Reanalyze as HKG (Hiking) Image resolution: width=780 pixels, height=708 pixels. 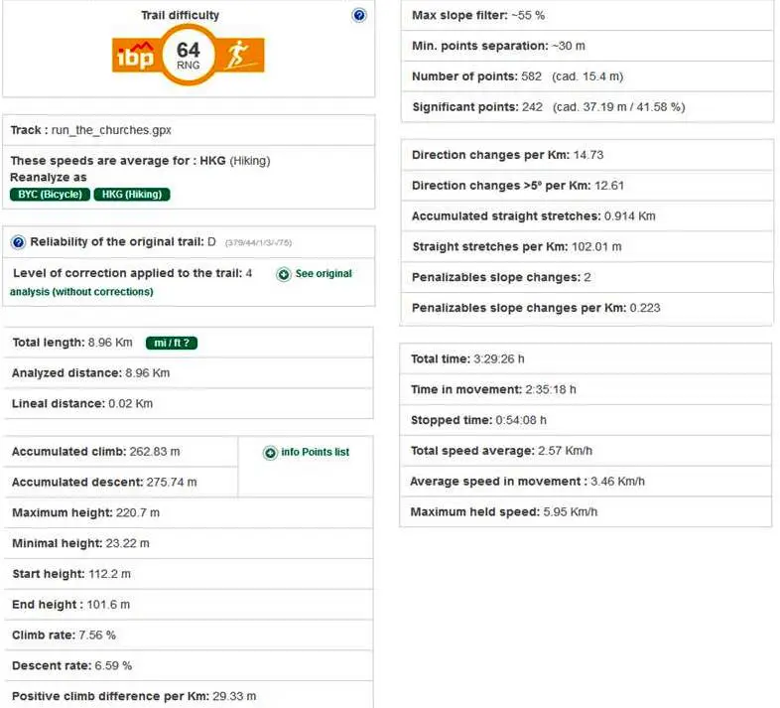(132, 195)
